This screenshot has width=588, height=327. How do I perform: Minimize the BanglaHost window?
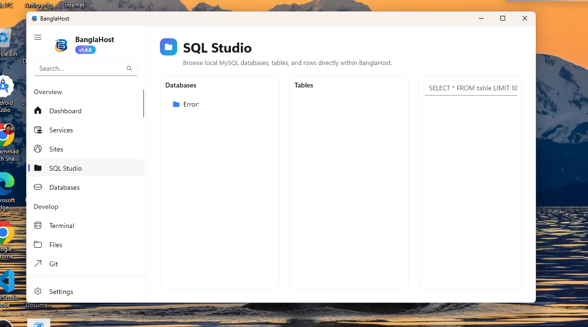click(481, 18)
